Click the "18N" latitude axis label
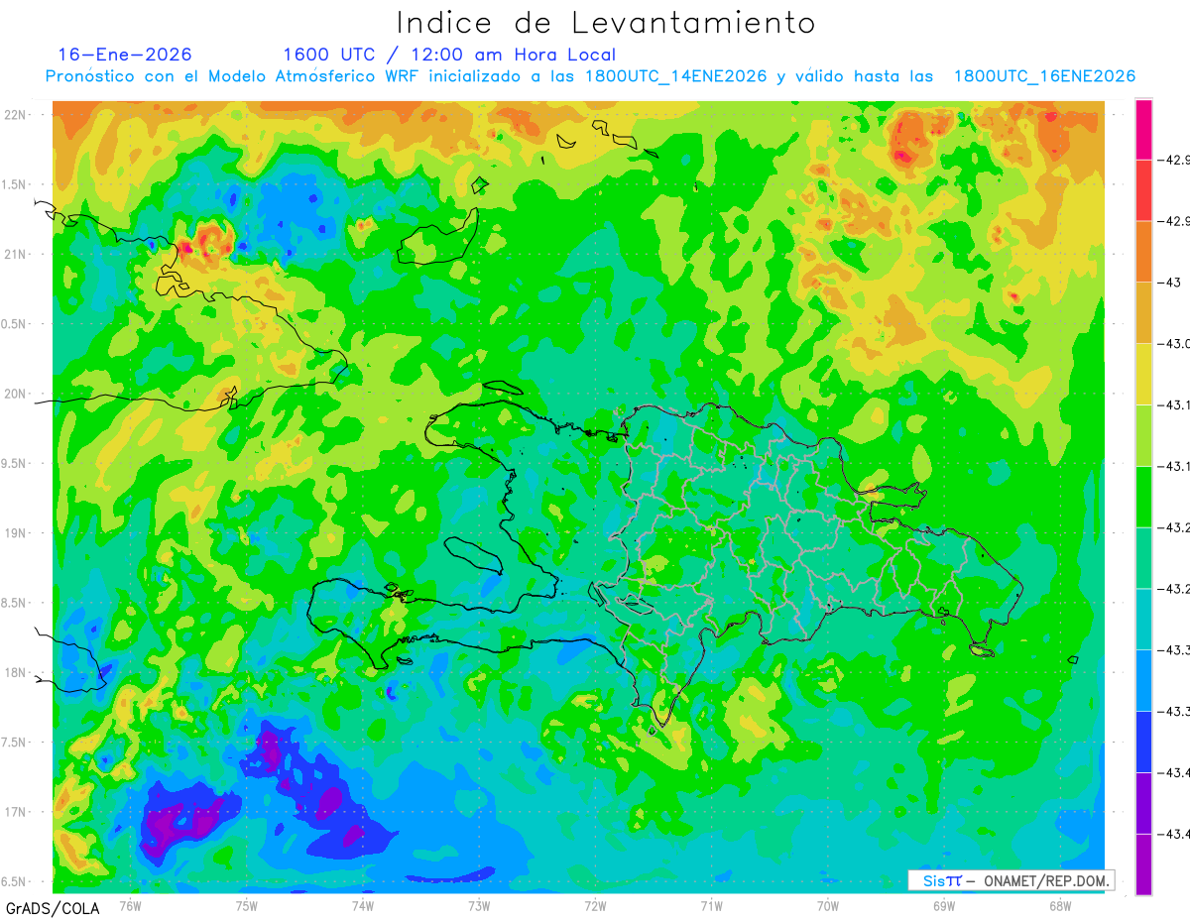This screenshot has width=1190, height=919. (x=16, y=672)
